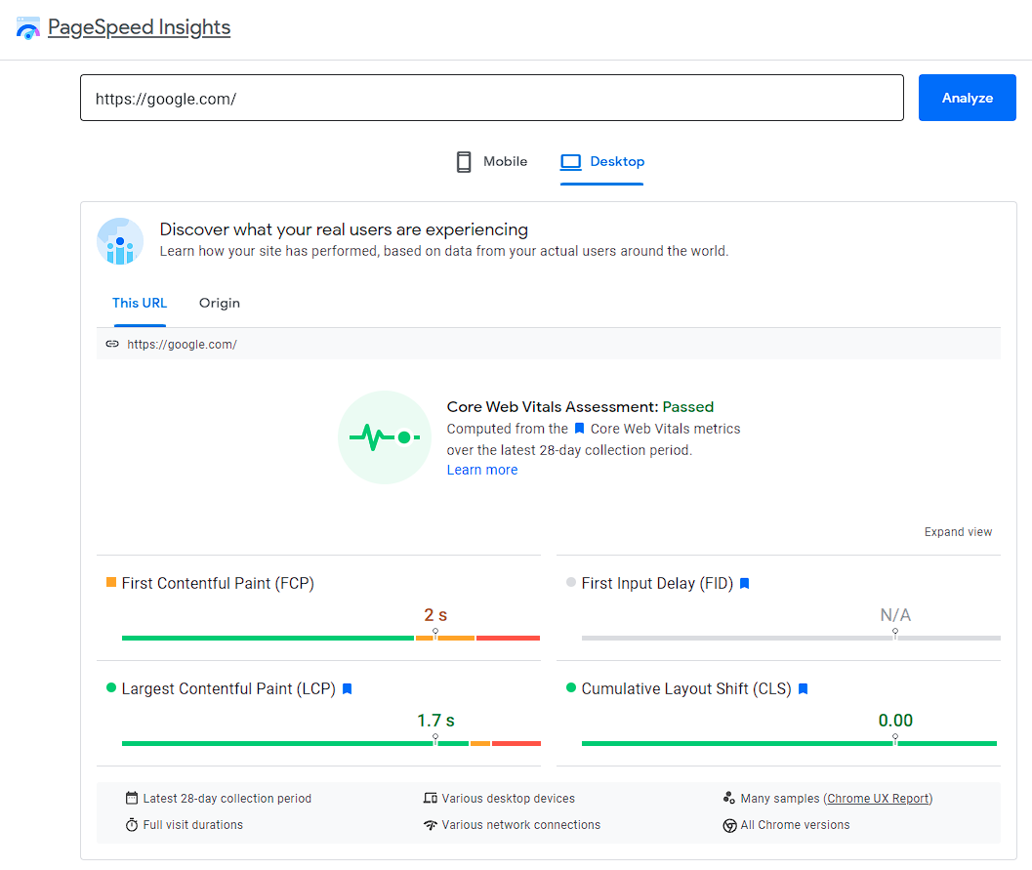Click the bookmark icon before Core Web Vitals metrics
This screenshot has height=870, width=1032.
pos(579,429)
